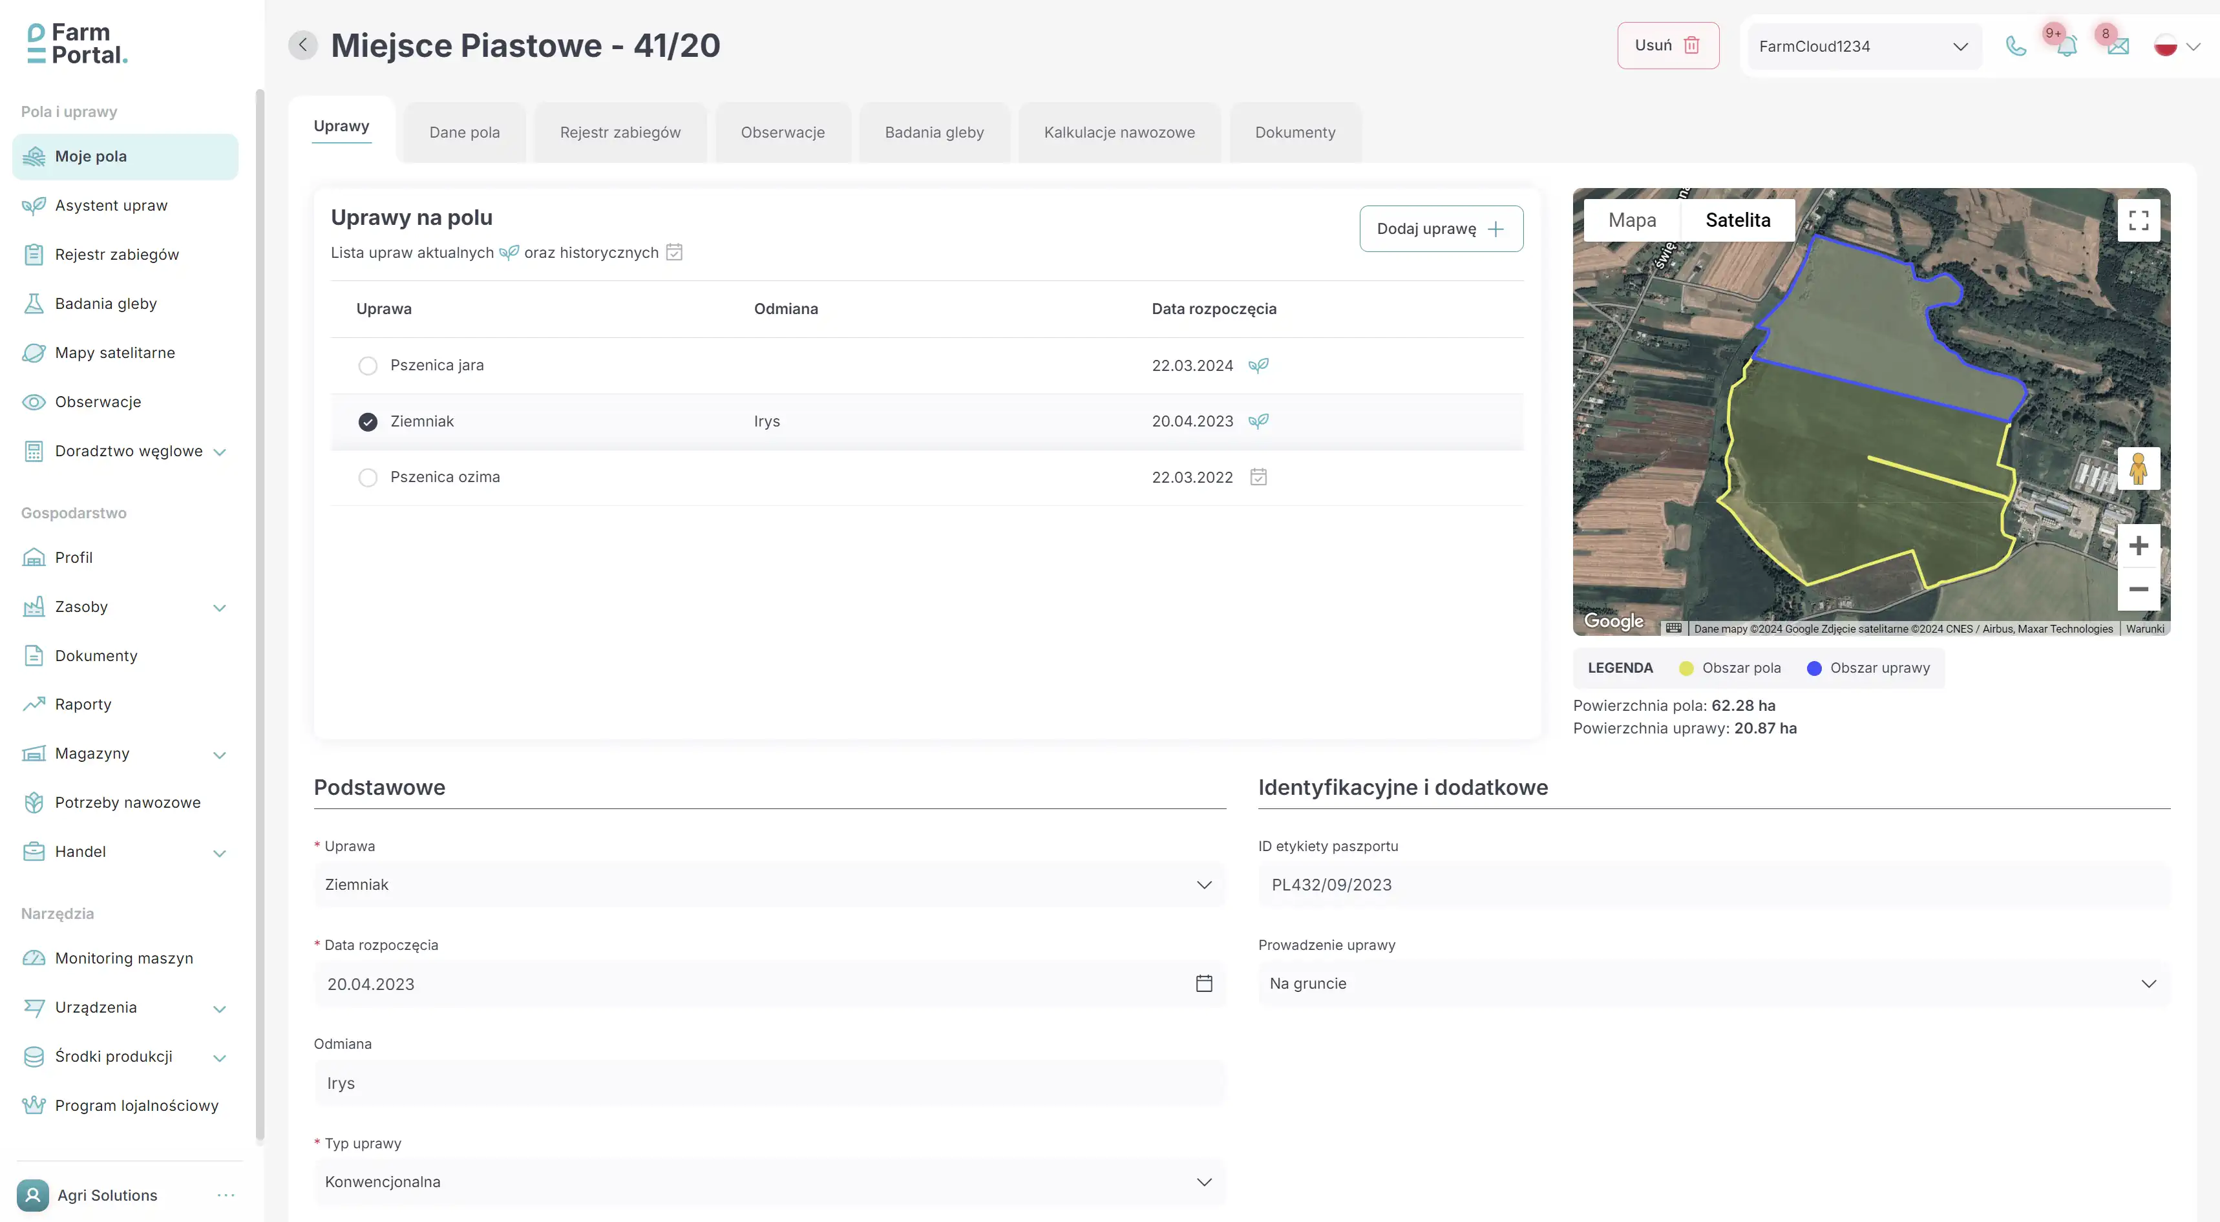Select Pszenica ozima radio button
Image resolution: width=2220 pixels, height=1222 pixels.
pyautogui.click(x=368, y=478)
